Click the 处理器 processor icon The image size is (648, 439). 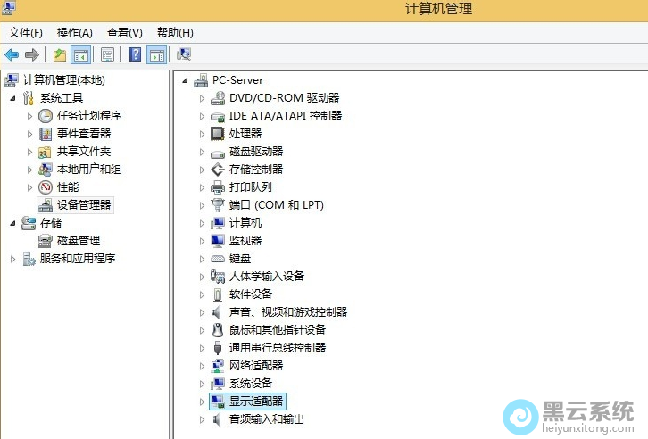point(217,134)
